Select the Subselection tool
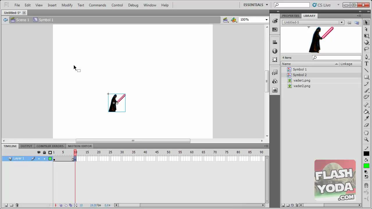Viewport: 372px width, 209px height. pyautogui.click(x=366, y=29)
